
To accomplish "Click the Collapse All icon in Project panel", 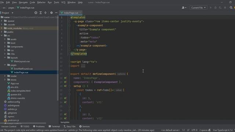I will coord(46,13).
